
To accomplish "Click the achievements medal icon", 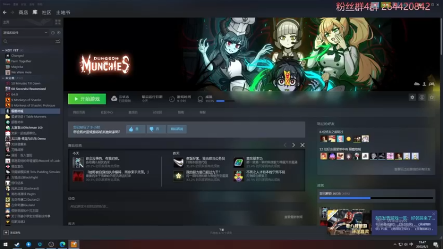I will (200, 99).
